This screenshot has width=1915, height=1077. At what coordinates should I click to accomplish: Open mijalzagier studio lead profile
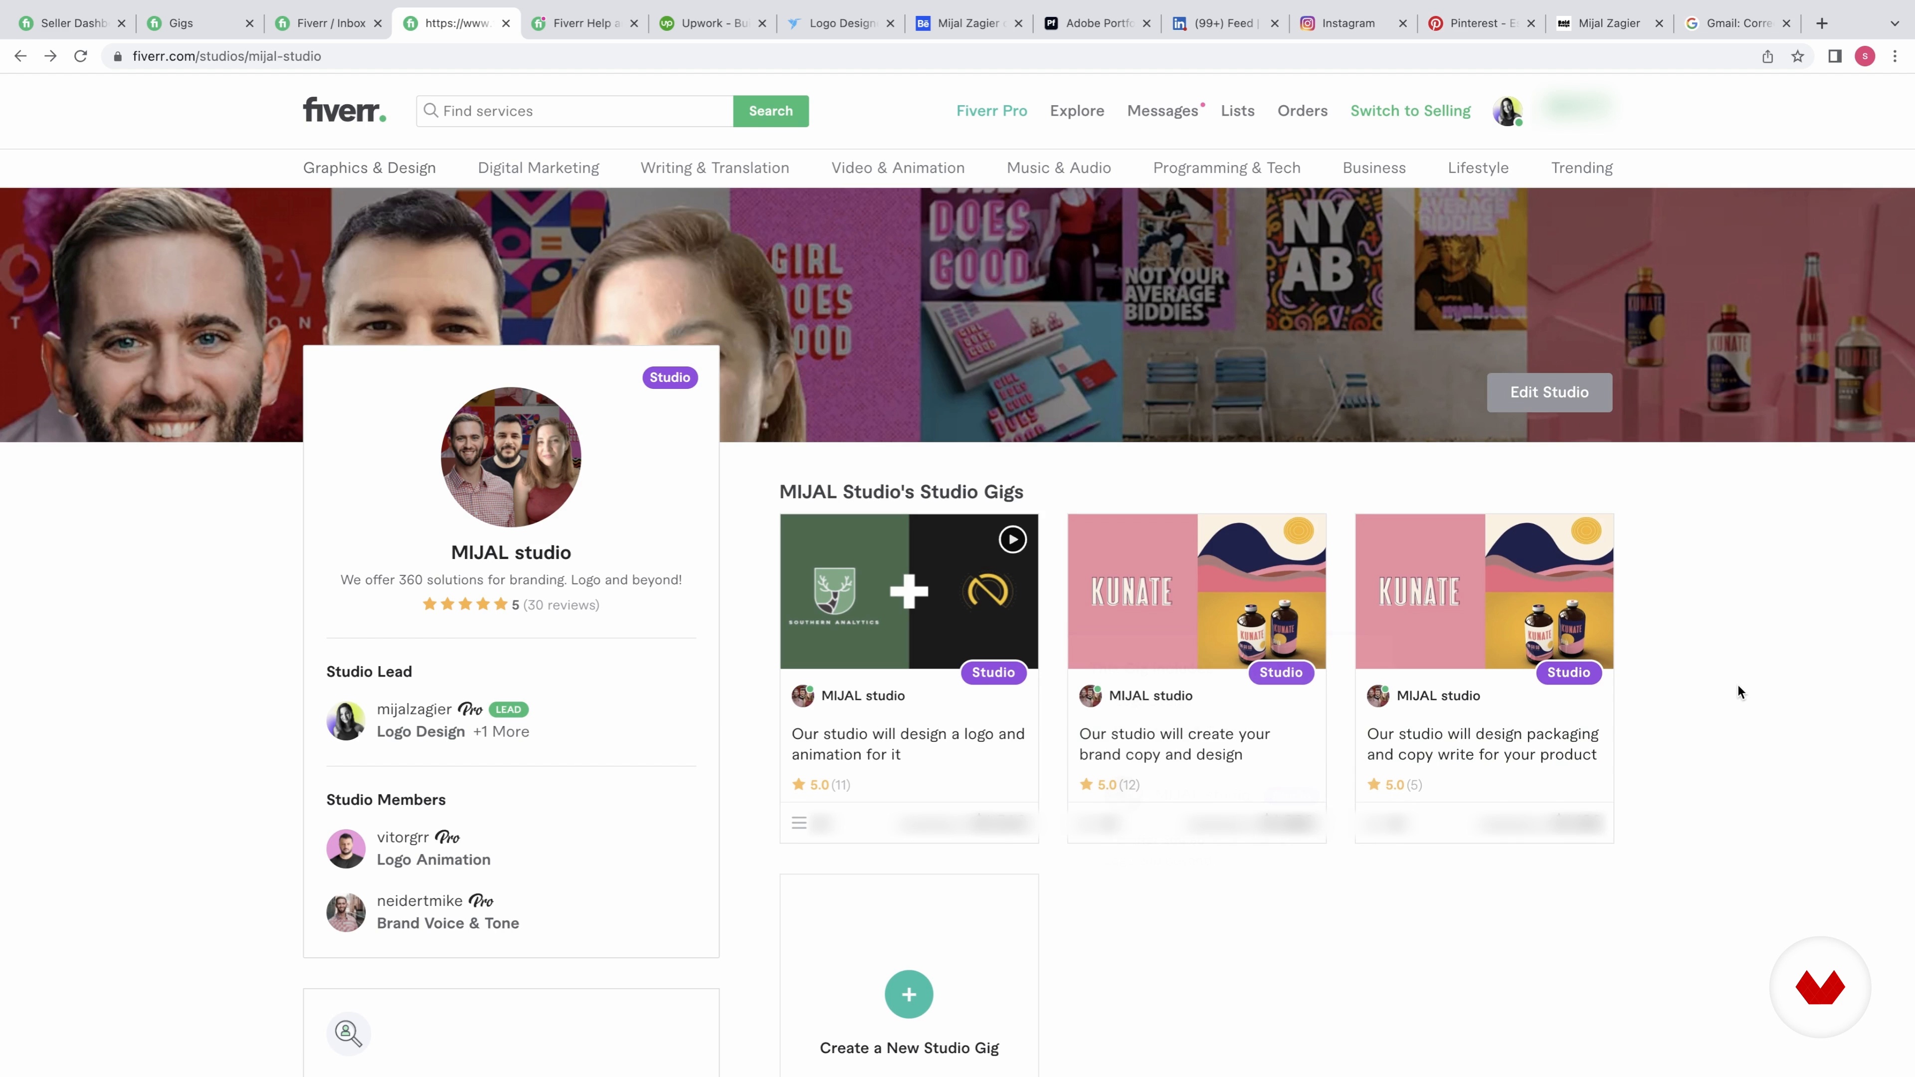pyautogui.click(x=414, y=709)
